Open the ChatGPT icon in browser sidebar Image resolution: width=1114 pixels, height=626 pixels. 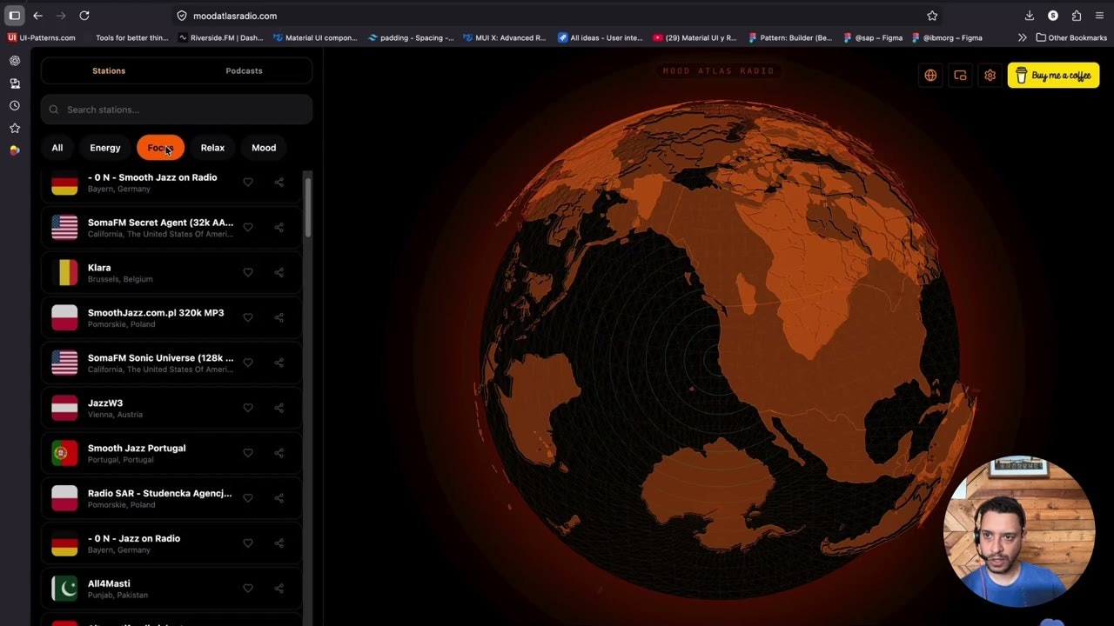[15, 61]
